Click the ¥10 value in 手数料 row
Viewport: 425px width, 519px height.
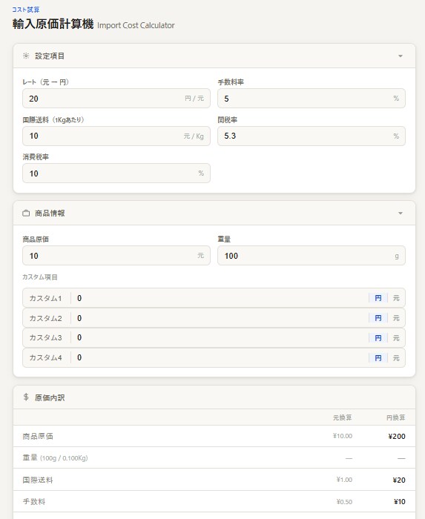click(x=399, y=502)
